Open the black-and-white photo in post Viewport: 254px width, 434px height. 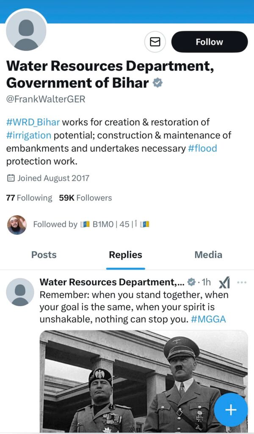[144, 381]
